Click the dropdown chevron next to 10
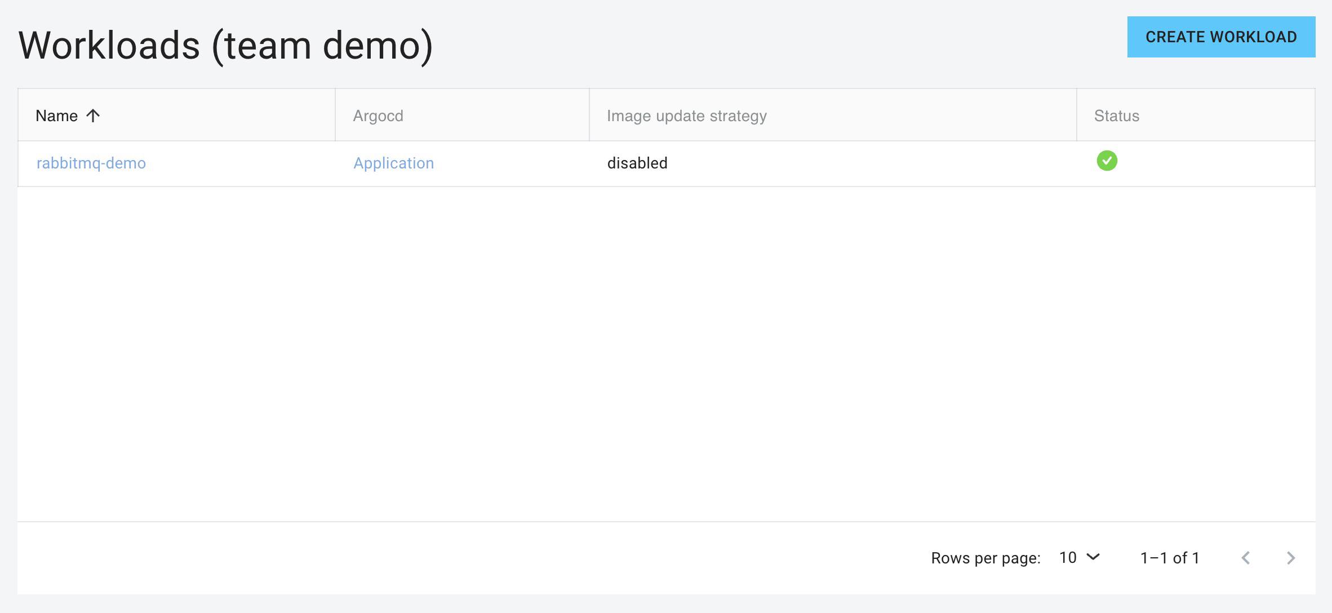Viewport: 1332px width, 613px height. (x=1093, y=558)
